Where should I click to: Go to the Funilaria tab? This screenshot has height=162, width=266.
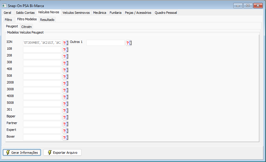coord(115,13)
